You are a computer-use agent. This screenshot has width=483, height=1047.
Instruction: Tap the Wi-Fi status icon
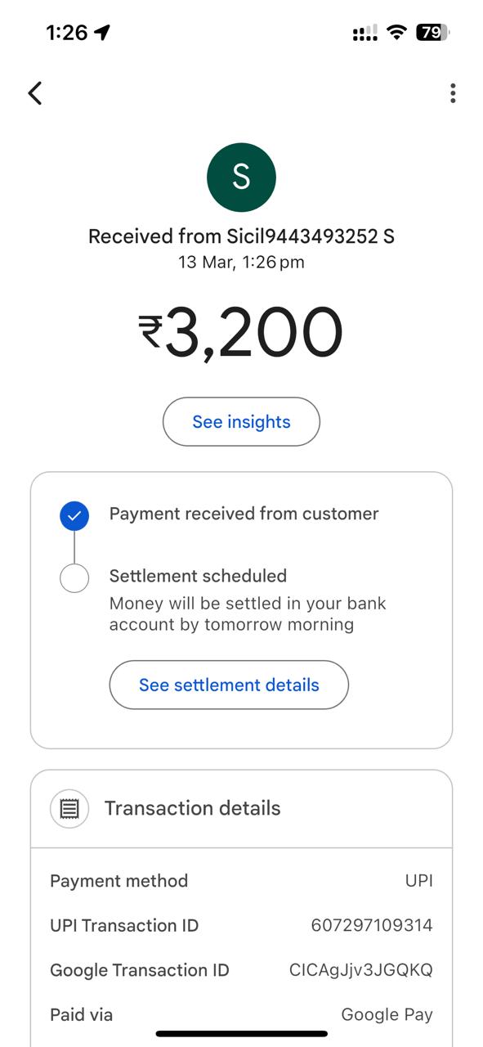(x=397, y=33)
